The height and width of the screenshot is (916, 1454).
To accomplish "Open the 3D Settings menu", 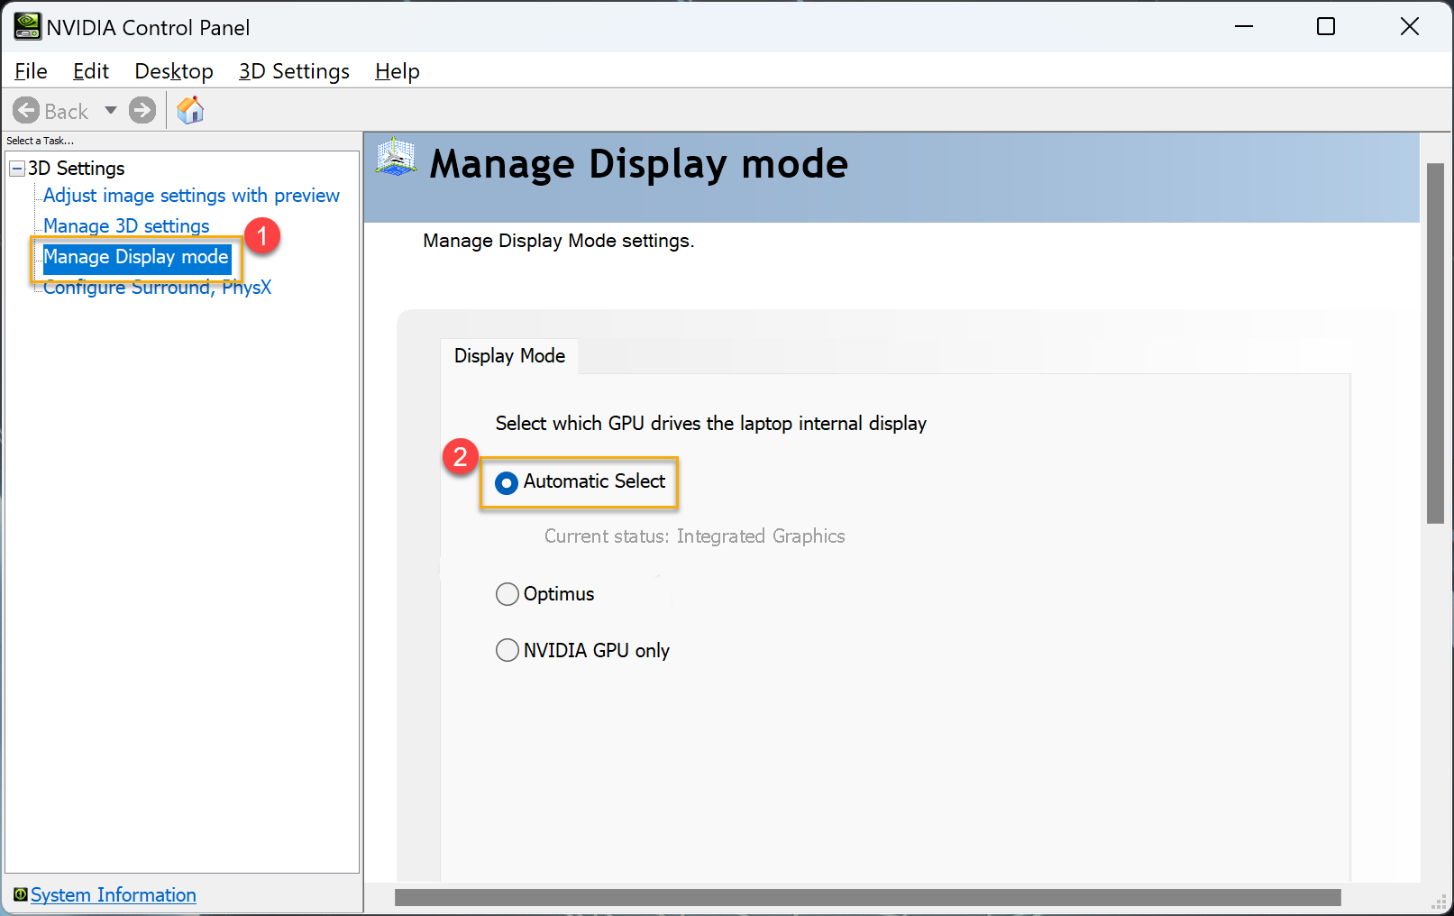I will click(294, 71).
